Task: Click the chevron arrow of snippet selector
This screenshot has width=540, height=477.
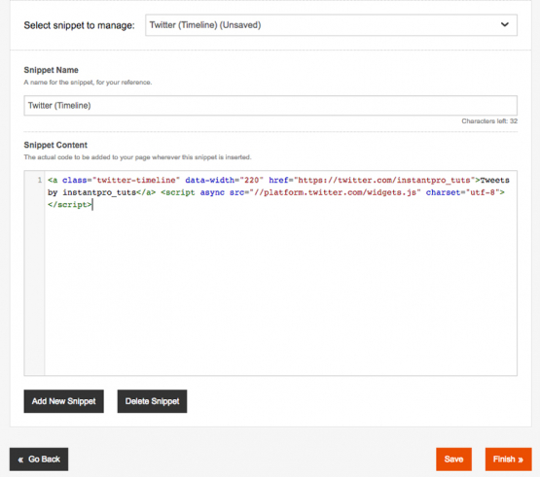Action: tap(505, 24)
